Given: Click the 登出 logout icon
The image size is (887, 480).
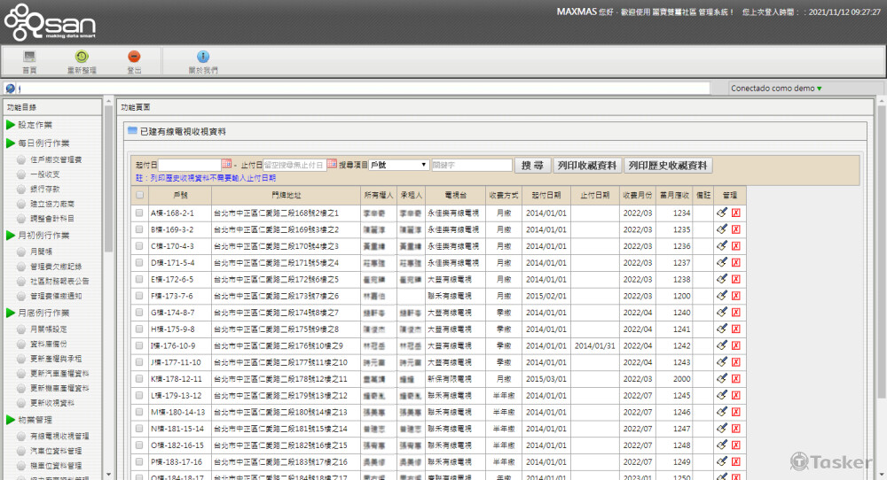Looking at the screenshot, I should pyautogui.click(x=134, y=57).
